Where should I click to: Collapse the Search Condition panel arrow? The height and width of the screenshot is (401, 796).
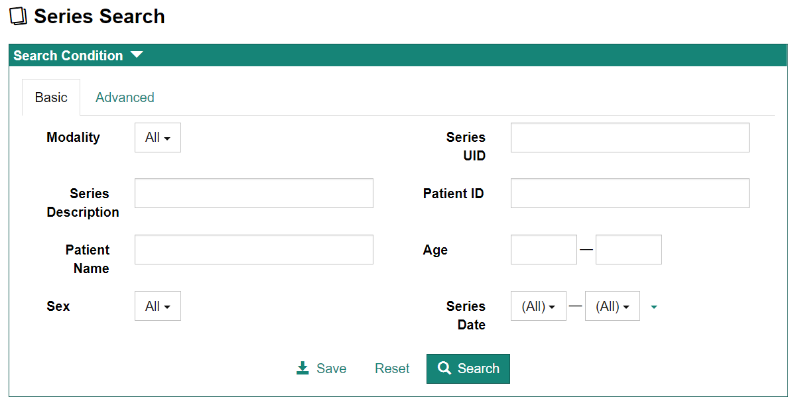[137, 55]
